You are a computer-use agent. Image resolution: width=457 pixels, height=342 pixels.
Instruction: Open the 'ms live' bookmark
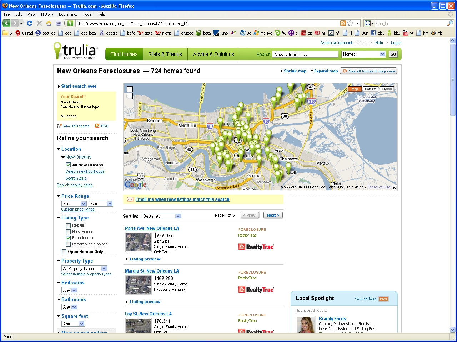(x=263, y=33)
